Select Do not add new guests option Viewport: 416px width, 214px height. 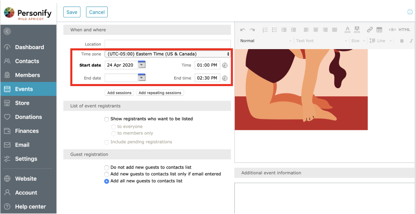(107, 168)
